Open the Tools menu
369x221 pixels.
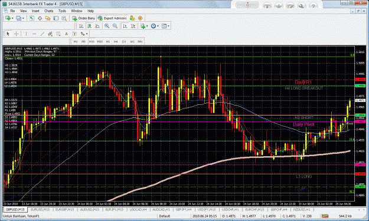click(x=62, y=11)
